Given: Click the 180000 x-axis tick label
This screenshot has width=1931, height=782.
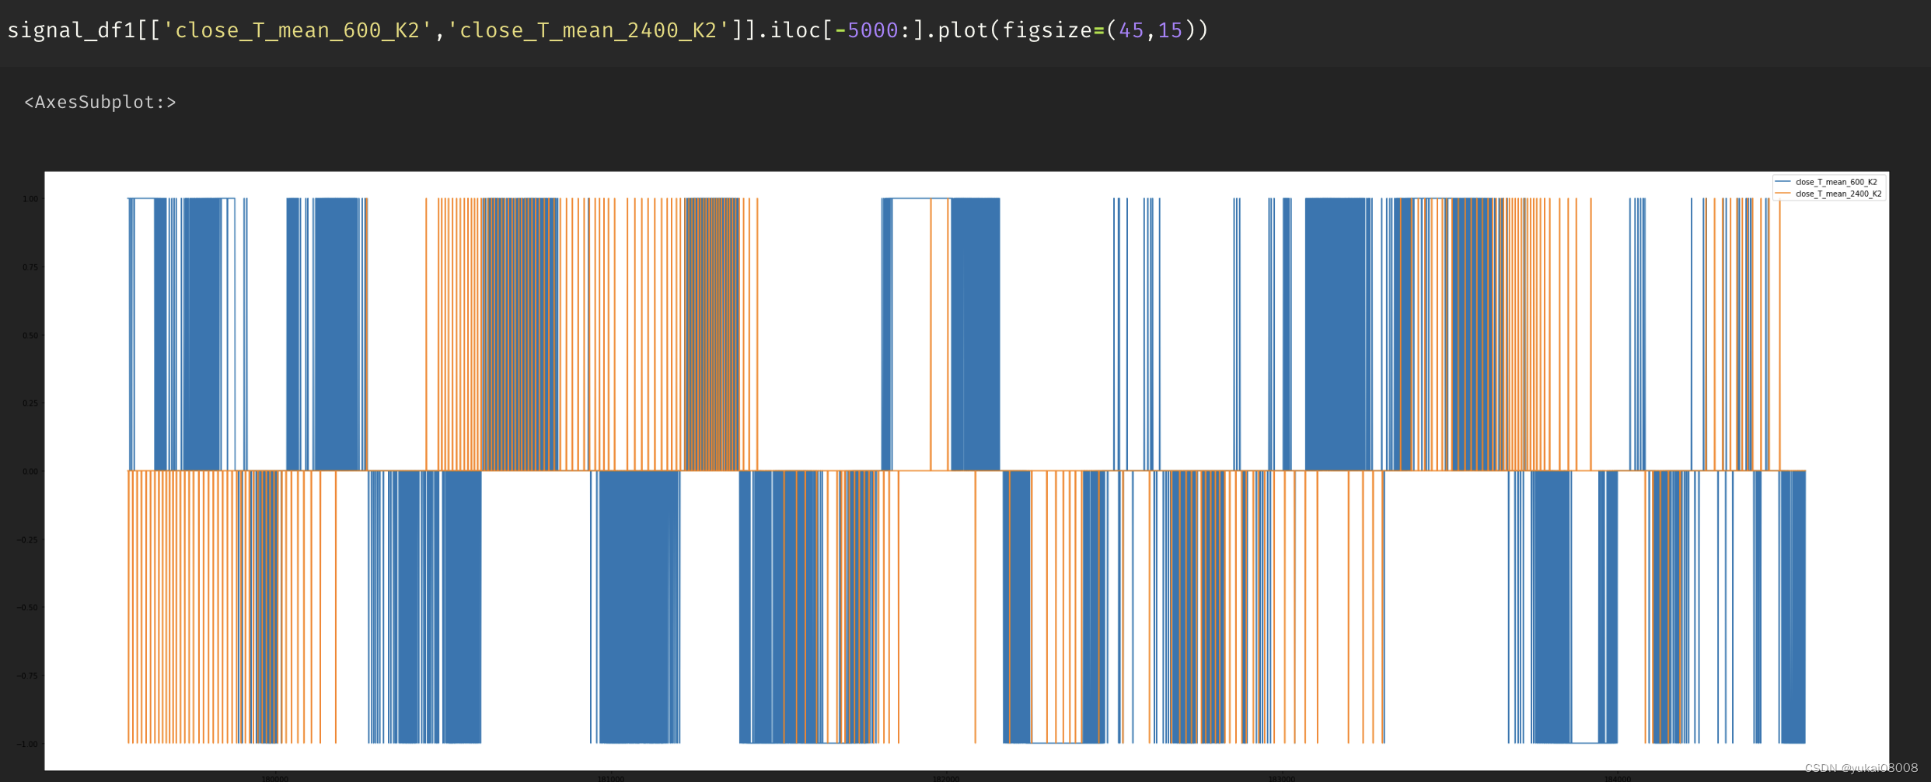Looking at the screenshot, I should point(276,777).
